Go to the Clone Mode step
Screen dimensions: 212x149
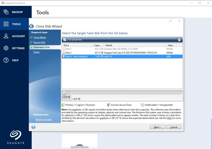coord(40,38)
